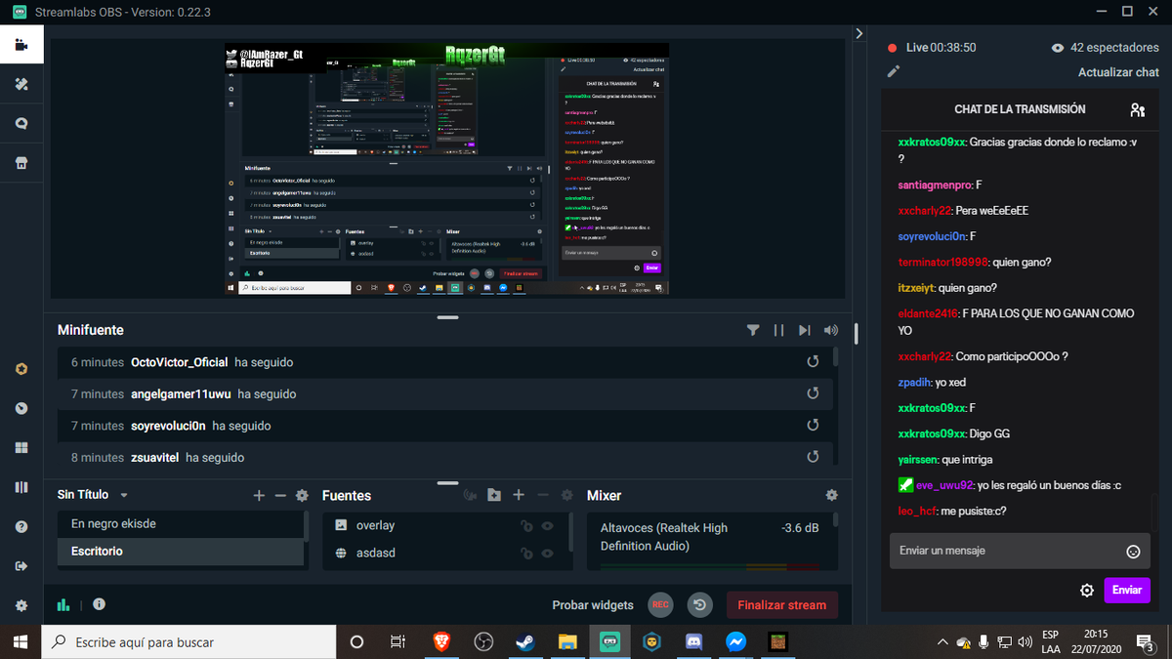Add a source folder in Fuentes
Screen dimensions: 1172x659
coord(494,496)
